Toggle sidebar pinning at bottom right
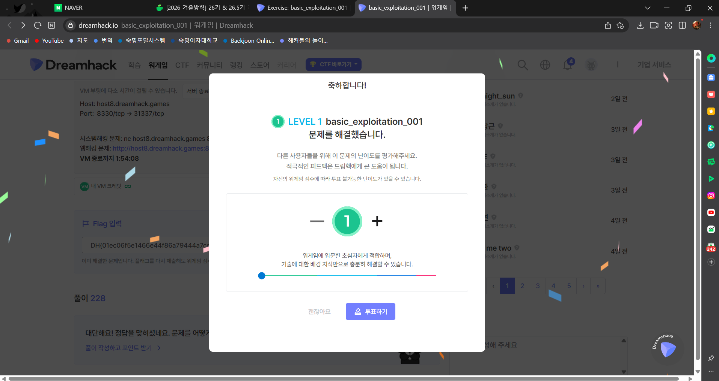 pyautogui.click(x=710, y=358)
